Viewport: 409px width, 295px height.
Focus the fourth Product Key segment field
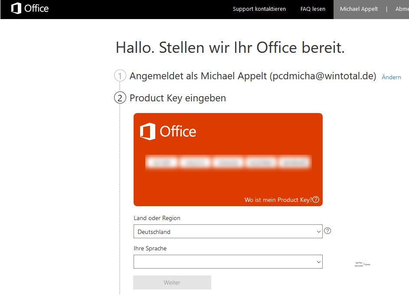(261, 162)
